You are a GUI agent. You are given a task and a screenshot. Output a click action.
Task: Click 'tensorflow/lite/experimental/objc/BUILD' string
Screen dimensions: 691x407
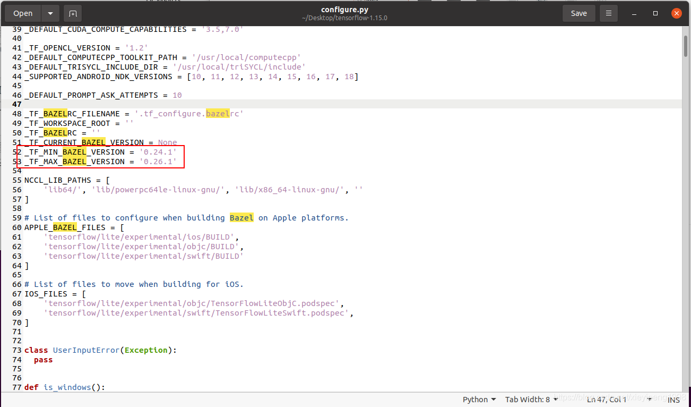click(x=141, y=247)
